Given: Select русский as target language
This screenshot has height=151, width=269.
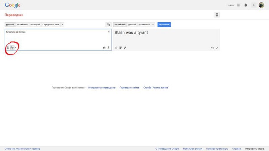Looking at the screenshot, I should click(132, 24).
